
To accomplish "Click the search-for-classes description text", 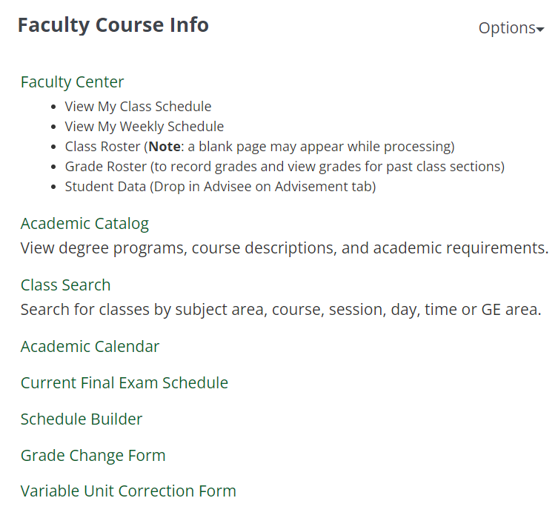I will [x=281, y=309].
